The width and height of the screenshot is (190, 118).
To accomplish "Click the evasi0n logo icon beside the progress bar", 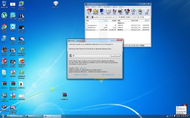I will coord(71,55).
